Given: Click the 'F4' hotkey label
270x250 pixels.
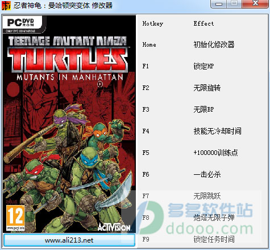Looking at the screenshot, I should (x=146, y=131).
